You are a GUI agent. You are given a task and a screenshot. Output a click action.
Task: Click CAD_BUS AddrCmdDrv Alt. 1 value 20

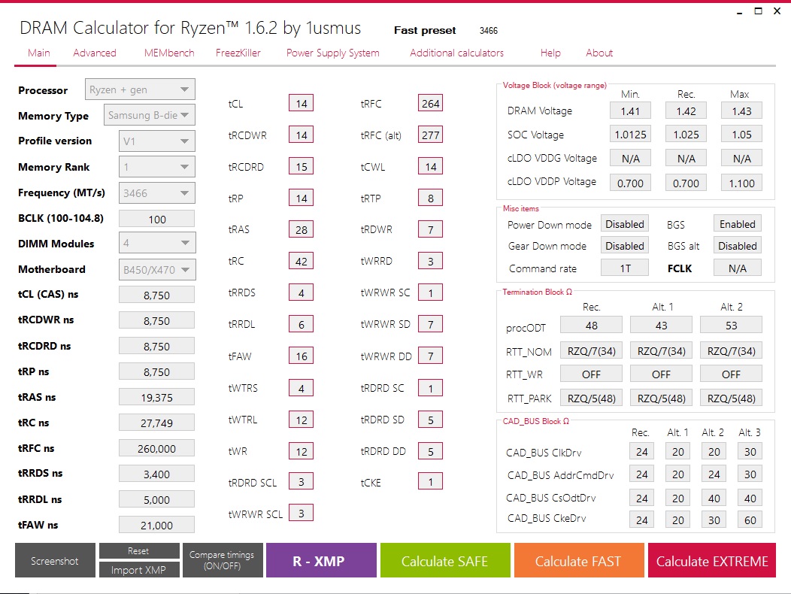[678, 474]
